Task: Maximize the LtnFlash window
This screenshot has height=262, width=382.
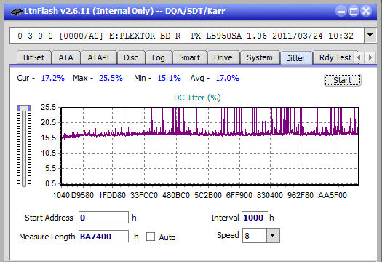Action: [x=354, y=11]
